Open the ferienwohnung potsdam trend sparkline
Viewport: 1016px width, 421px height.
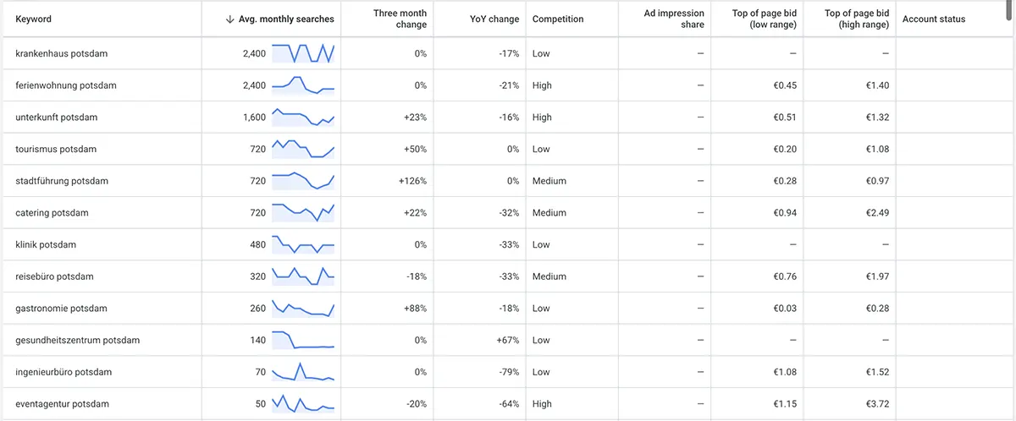pos(303,85)
